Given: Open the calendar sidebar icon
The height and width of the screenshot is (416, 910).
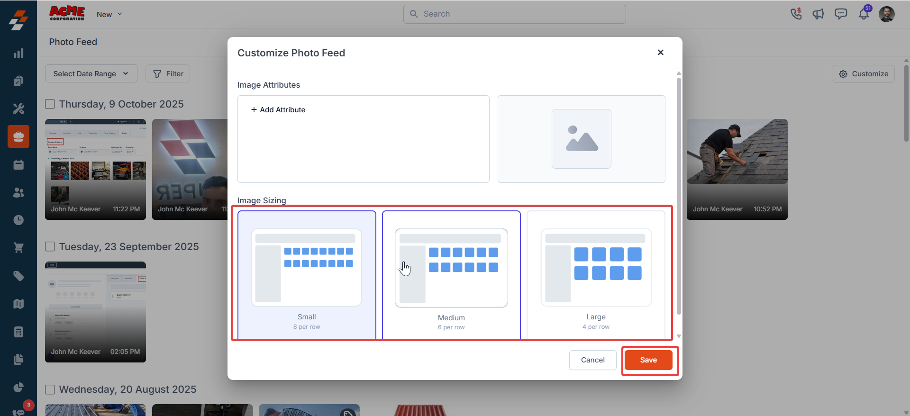Looking at the screenshot, I should (18, 164).
